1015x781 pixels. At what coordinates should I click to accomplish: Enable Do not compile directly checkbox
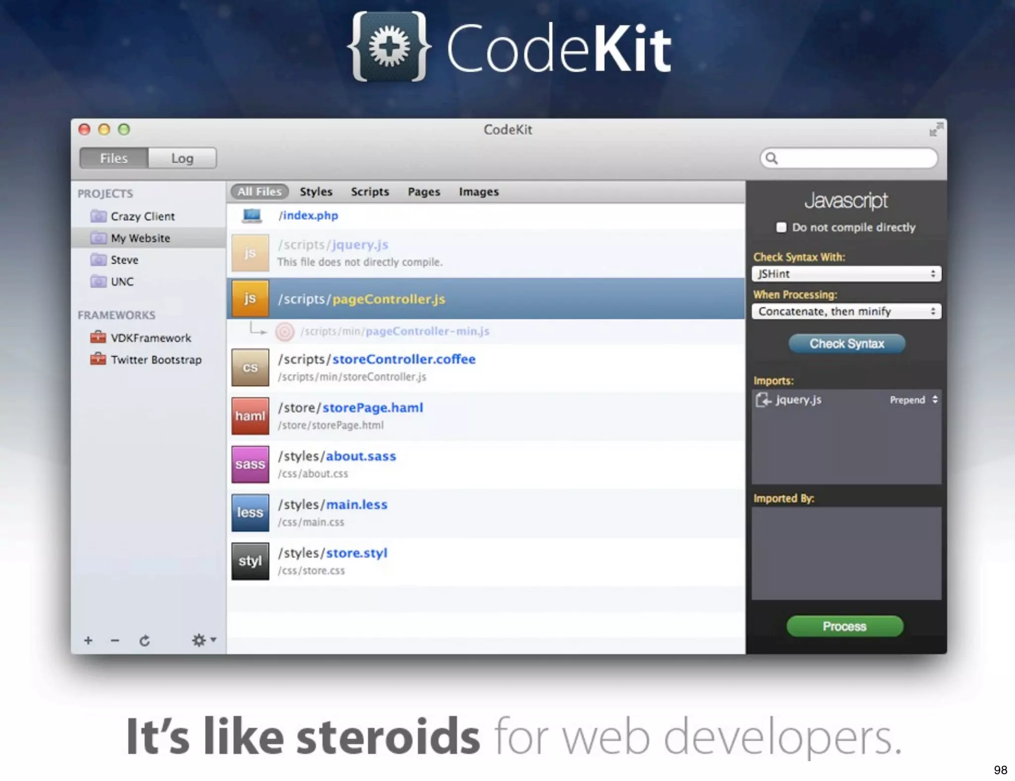tap(781, 227)
